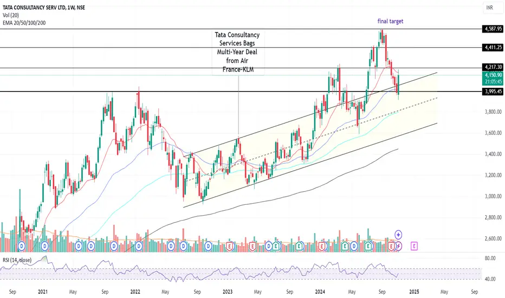This screenshot has height=298, width=505.
Task: Open the red earnings marker for January 2023
Action: (x=230, y=247)
